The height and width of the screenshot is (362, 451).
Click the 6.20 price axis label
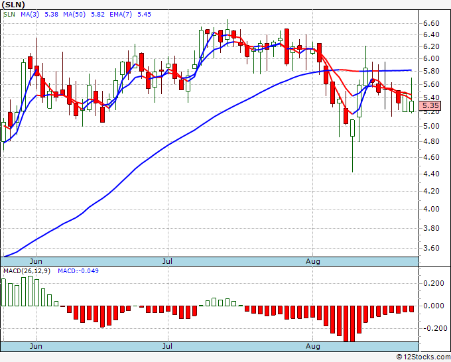click(x=431, y=46)
